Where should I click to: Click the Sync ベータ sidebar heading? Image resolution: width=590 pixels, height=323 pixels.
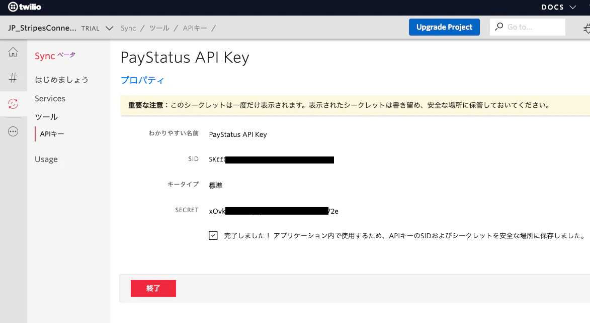click(55, 56)
